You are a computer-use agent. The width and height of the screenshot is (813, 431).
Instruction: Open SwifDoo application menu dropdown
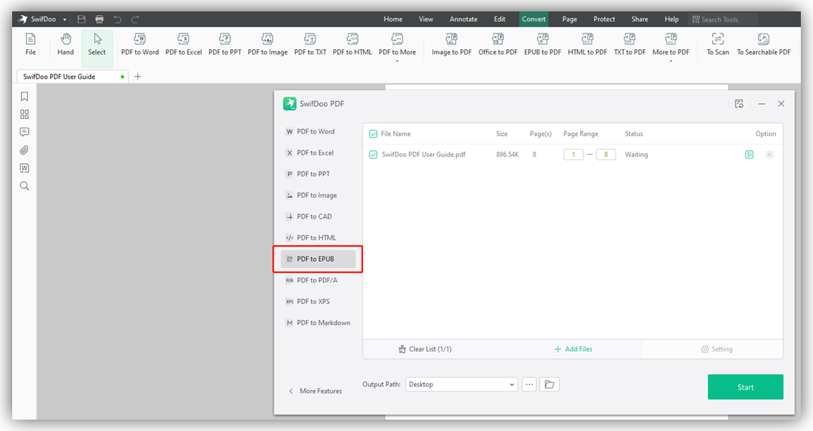[65, 20]
